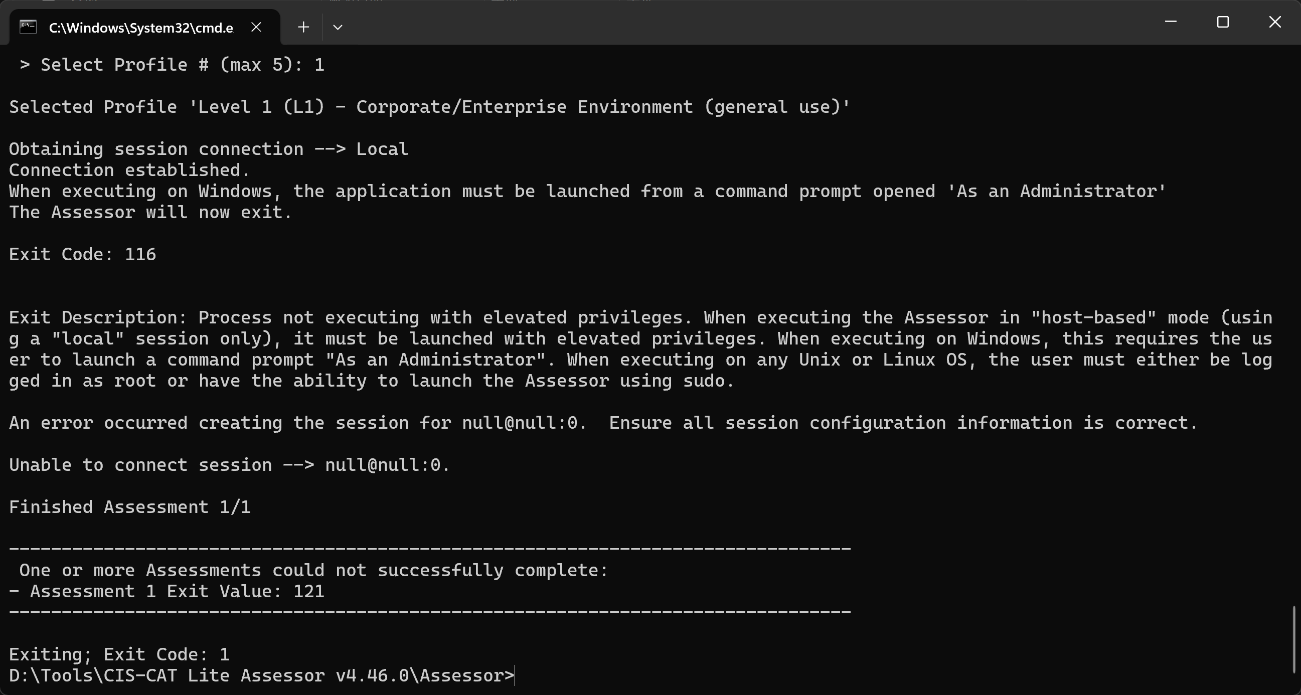Click 'Exiting; Exit Code: 1' line
The image size is (1301, 695).
pos(119,654)
